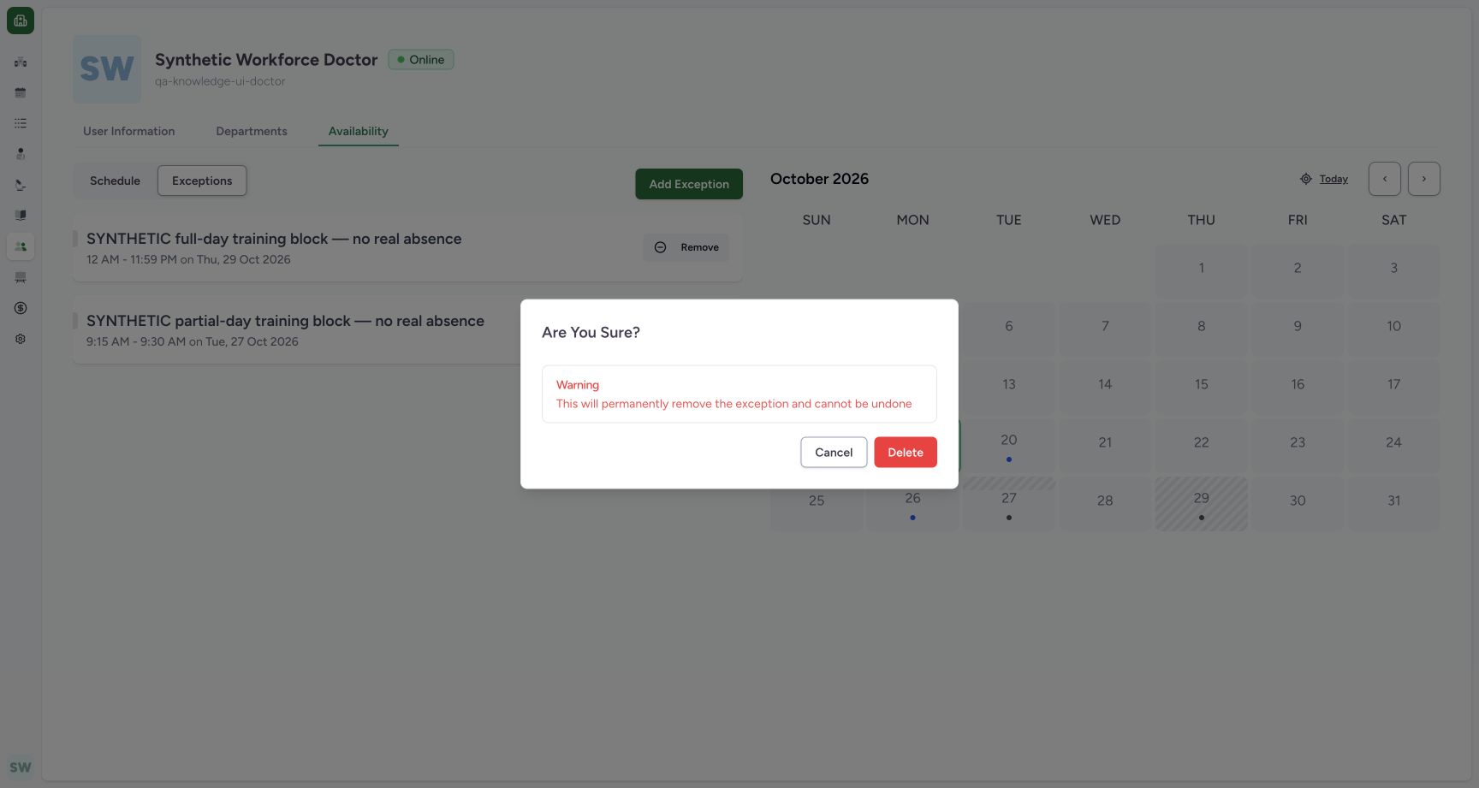
Task: Click the SW user avatar at the sidebar bottom
Action: coord(21,767)
